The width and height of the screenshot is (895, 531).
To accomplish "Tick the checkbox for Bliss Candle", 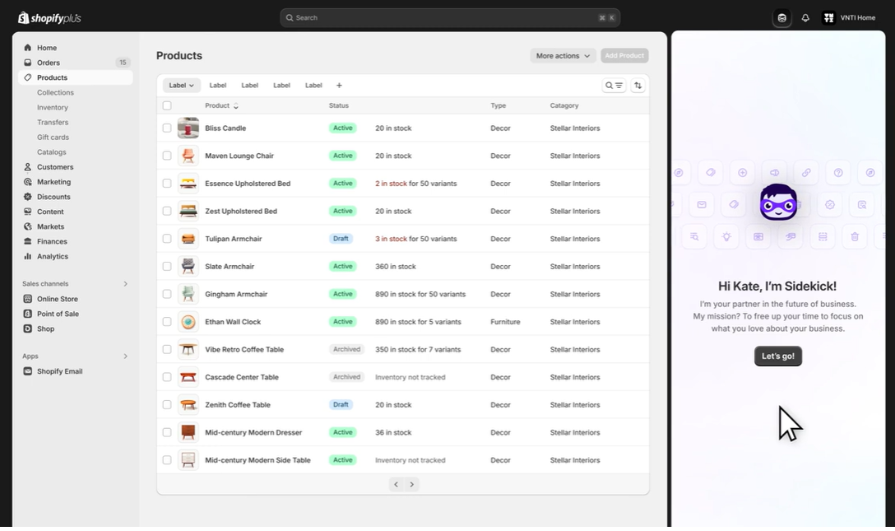I will coord(167,128).
